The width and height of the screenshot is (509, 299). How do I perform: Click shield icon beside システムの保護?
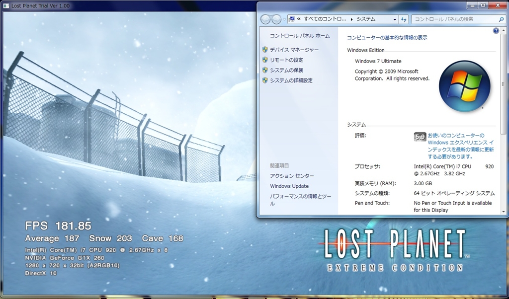(x=265, y=70)
